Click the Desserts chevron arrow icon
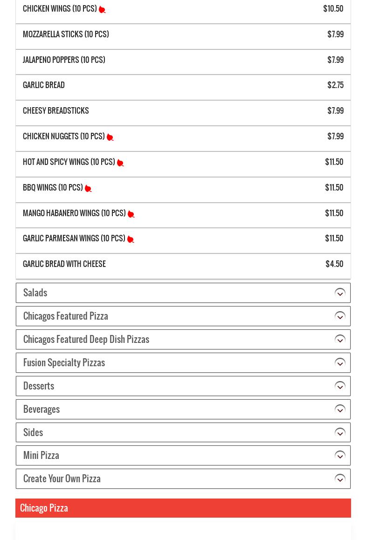366x540 pixels. (x=340, y=386)
